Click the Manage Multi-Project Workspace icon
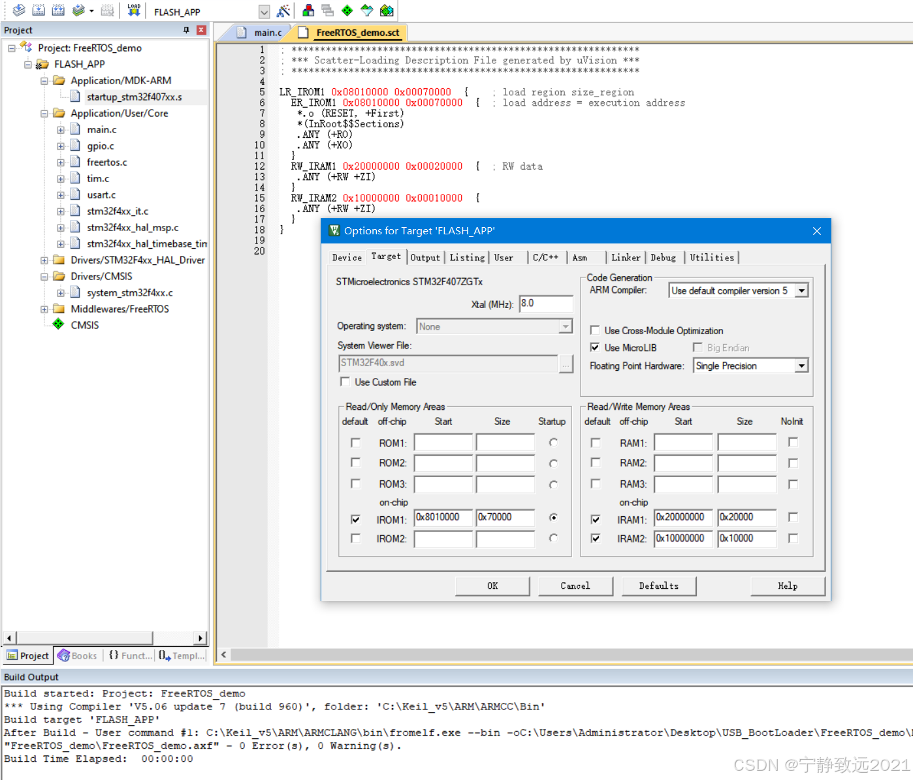The height and width of the screenshot is (780, 913). (328, 10)
